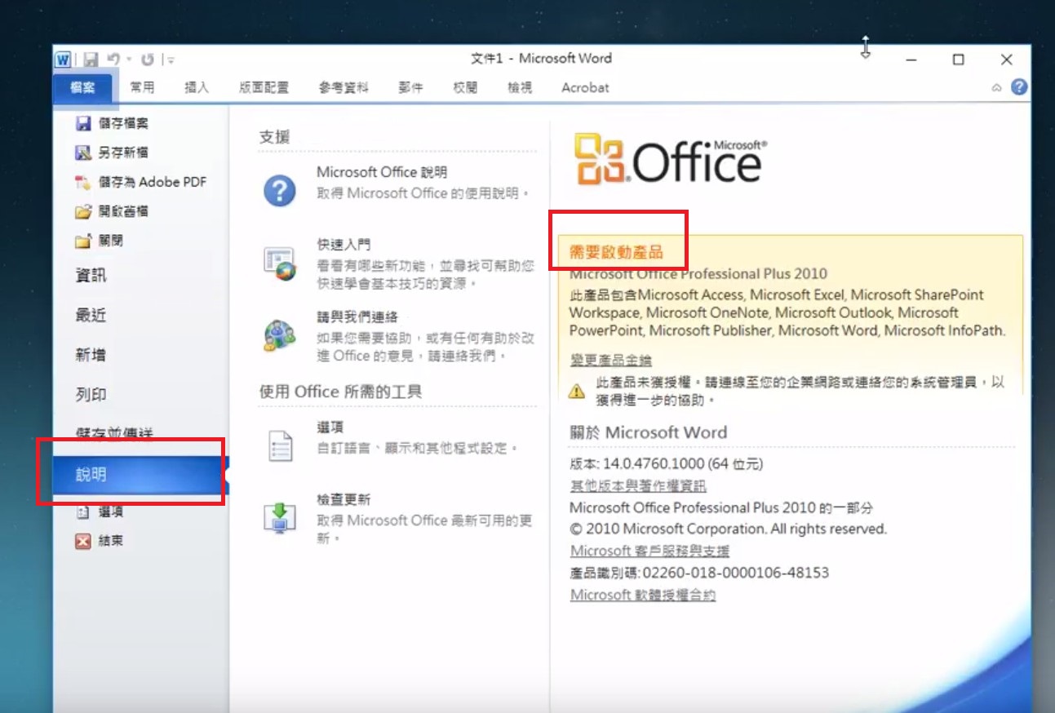This screenshot has width=1055, height=713.
Task: Switch to the 常用 (Home) ribbon tab
Action: click(142, 88)
